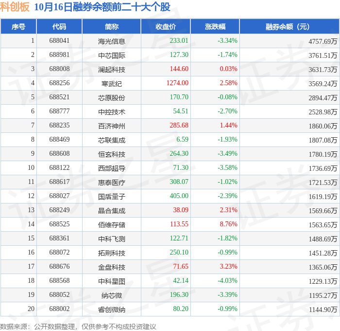Image resolution: width=340 pixels, height=331 pixels.
Task: Select stock name 中芯国际
Action: pos(111,55)
